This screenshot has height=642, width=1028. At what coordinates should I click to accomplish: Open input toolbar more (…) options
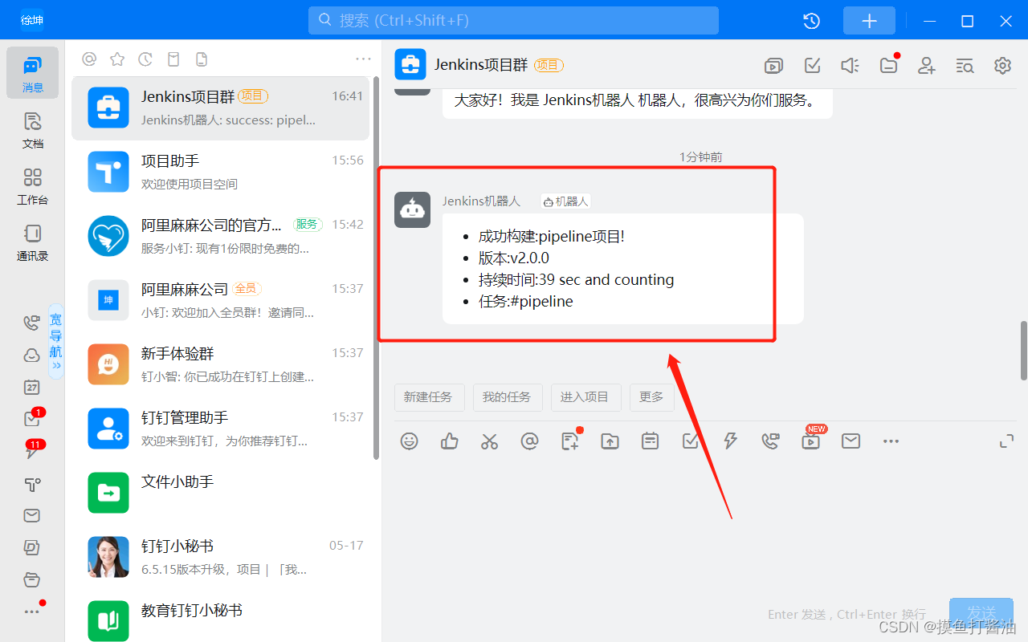(x=891, y=441)
